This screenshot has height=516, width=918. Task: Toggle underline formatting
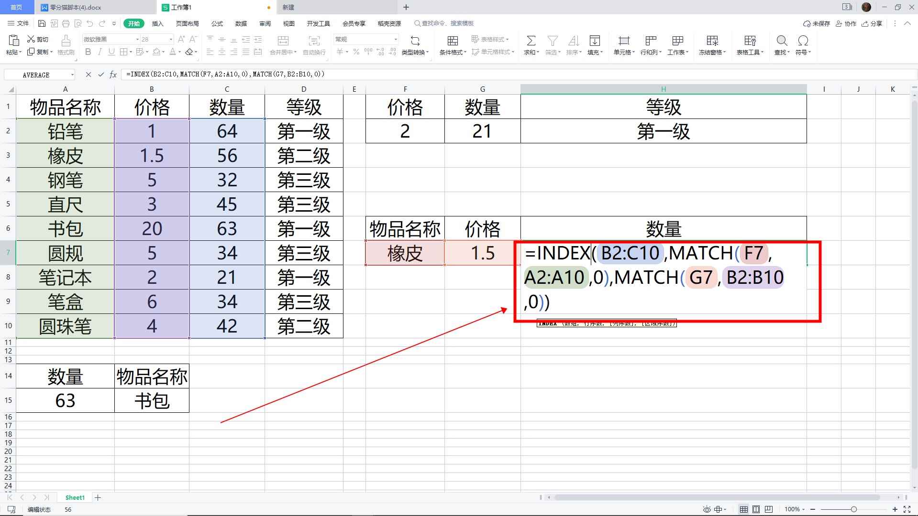pos(111,53)
